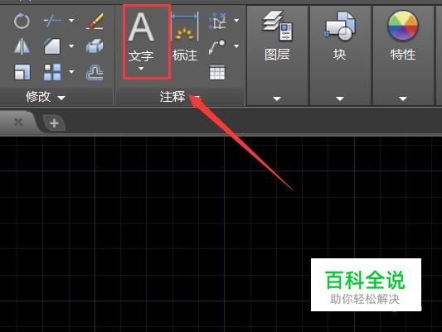This screenshot has width=442, height=332.
Task: Close the current drawing tab
Action: click(x=18, y=122)
